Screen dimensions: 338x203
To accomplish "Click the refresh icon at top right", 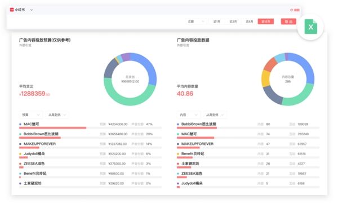I will 291,10.
